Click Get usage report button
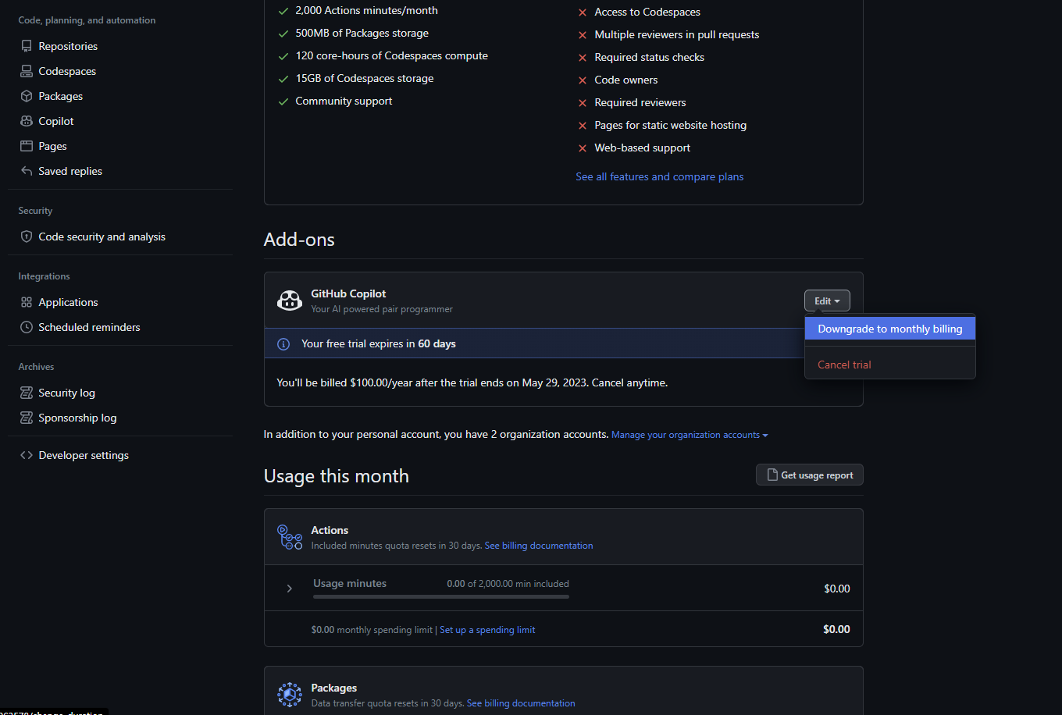Image resolution: width=1062 pixels, height=715 pixels. (x=810, y=475)
